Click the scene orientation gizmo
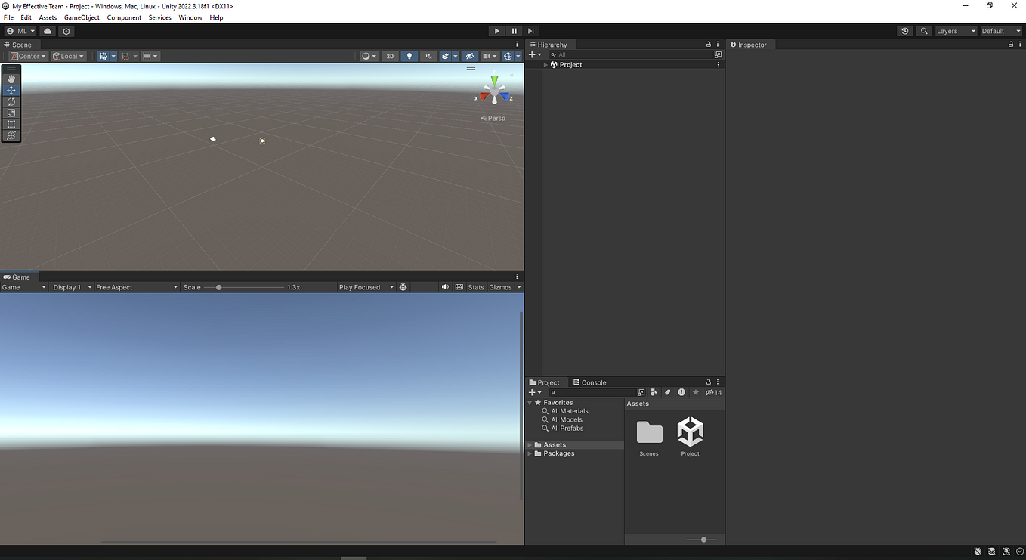 494,90
